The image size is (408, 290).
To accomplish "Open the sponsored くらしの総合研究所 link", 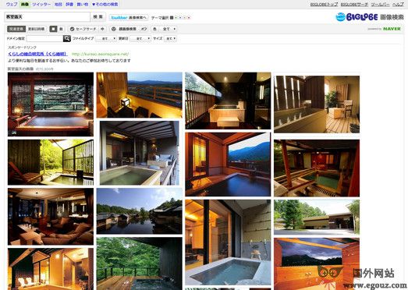I will [x=37, y=54].
